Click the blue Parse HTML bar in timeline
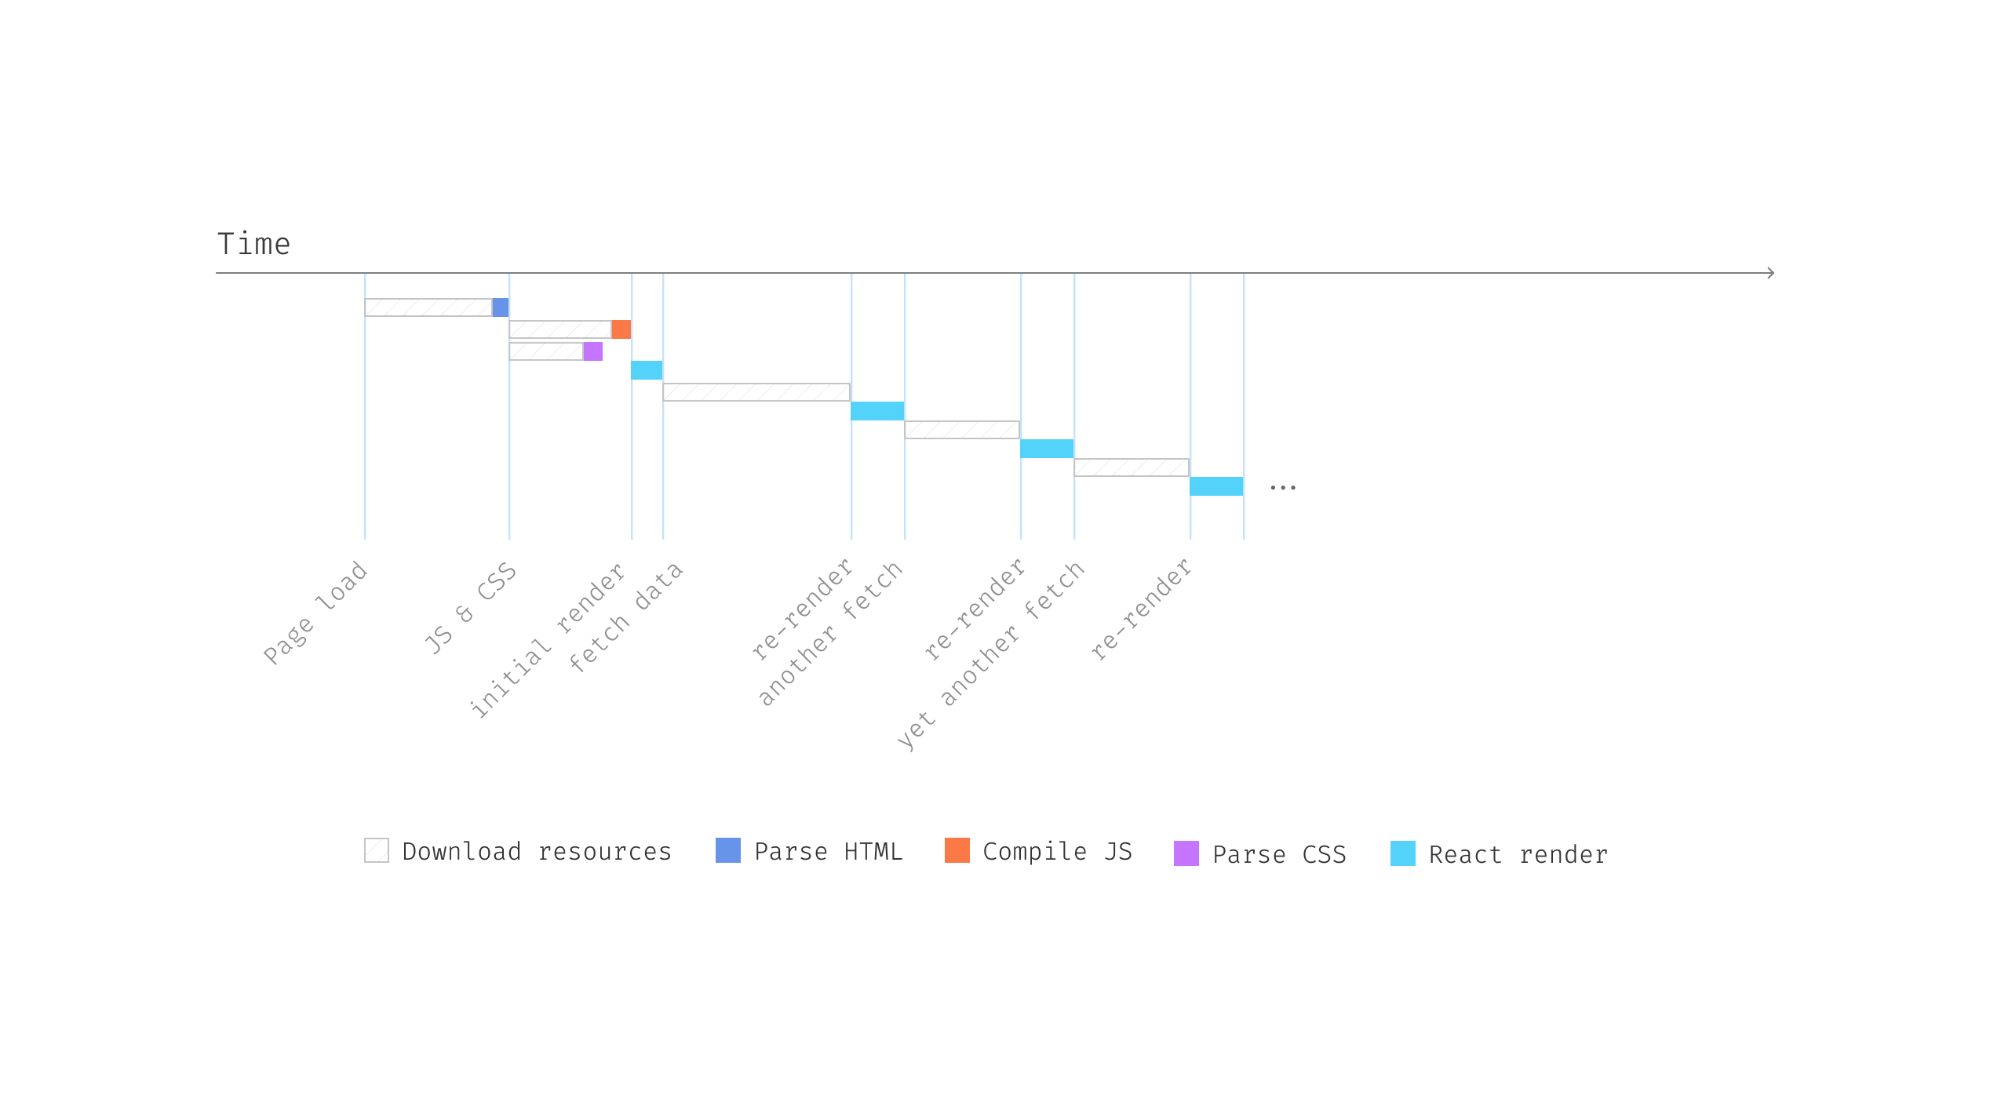Image resolution: width=1990 pixels, height=1095 pixels. (501, 307)
